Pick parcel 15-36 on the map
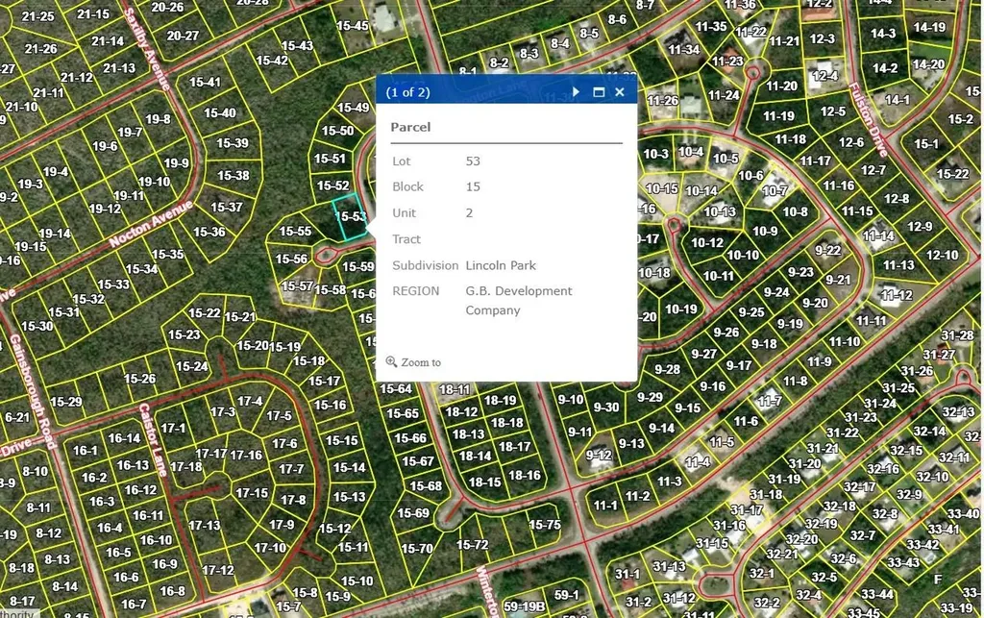This screenshot has height=618, width=984. (209, 232)
